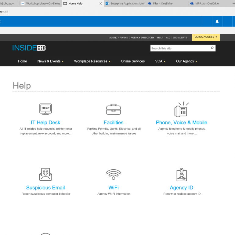Open a new browser tab with plus button

pos(234,3)
